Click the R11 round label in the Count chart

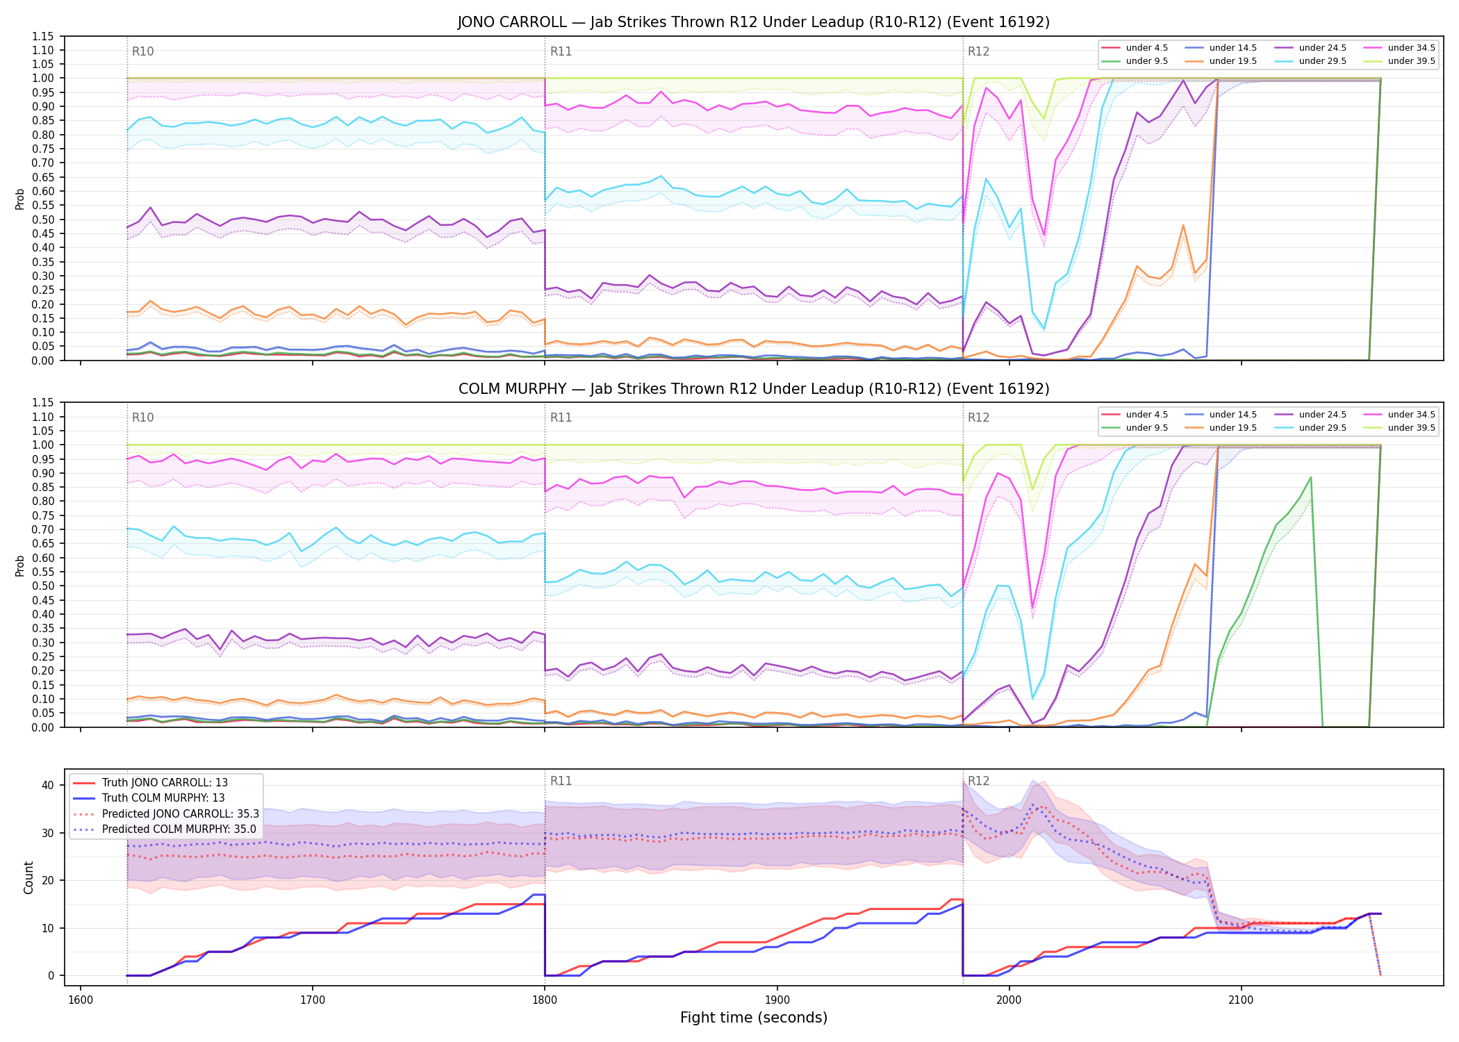(561, 781)
